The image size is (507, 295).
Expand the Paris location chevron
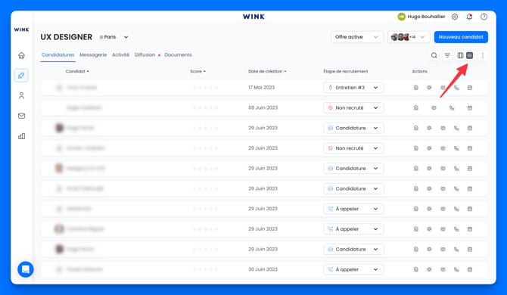(126, 37)
